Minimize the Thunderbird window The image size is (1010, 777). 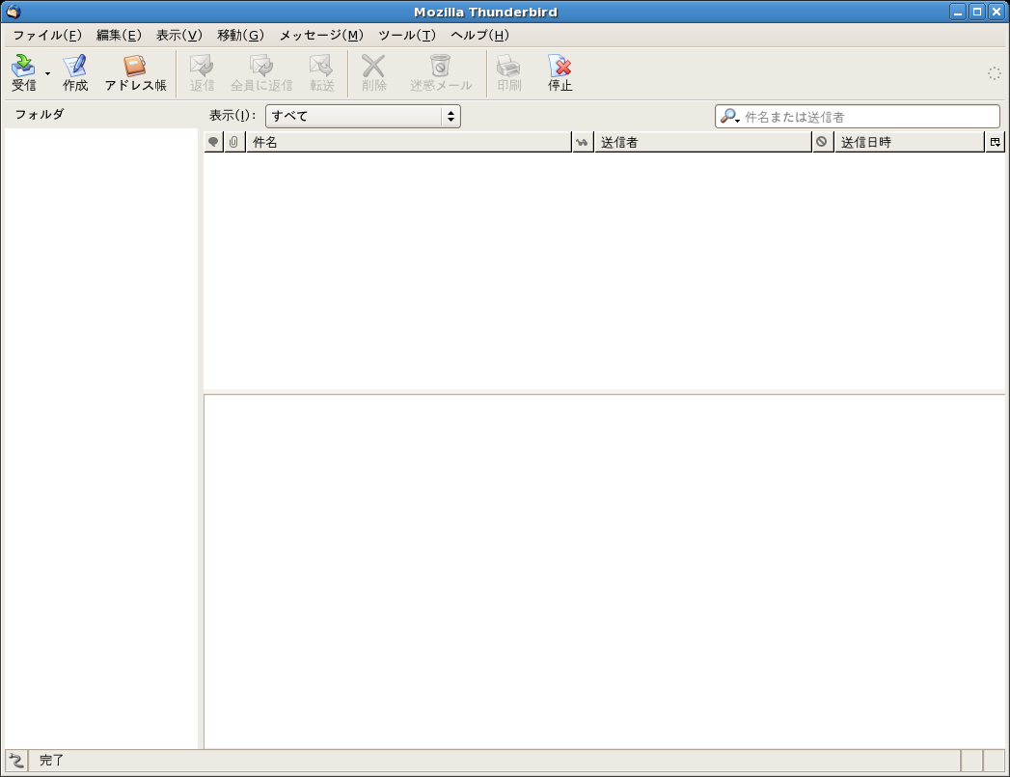[x=958, y=12]
